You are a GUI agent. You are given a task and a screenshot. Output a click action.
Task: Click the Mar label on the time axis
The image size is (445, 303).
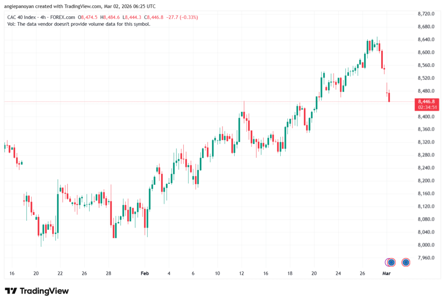pyautogui.click(x=386, y=274)
